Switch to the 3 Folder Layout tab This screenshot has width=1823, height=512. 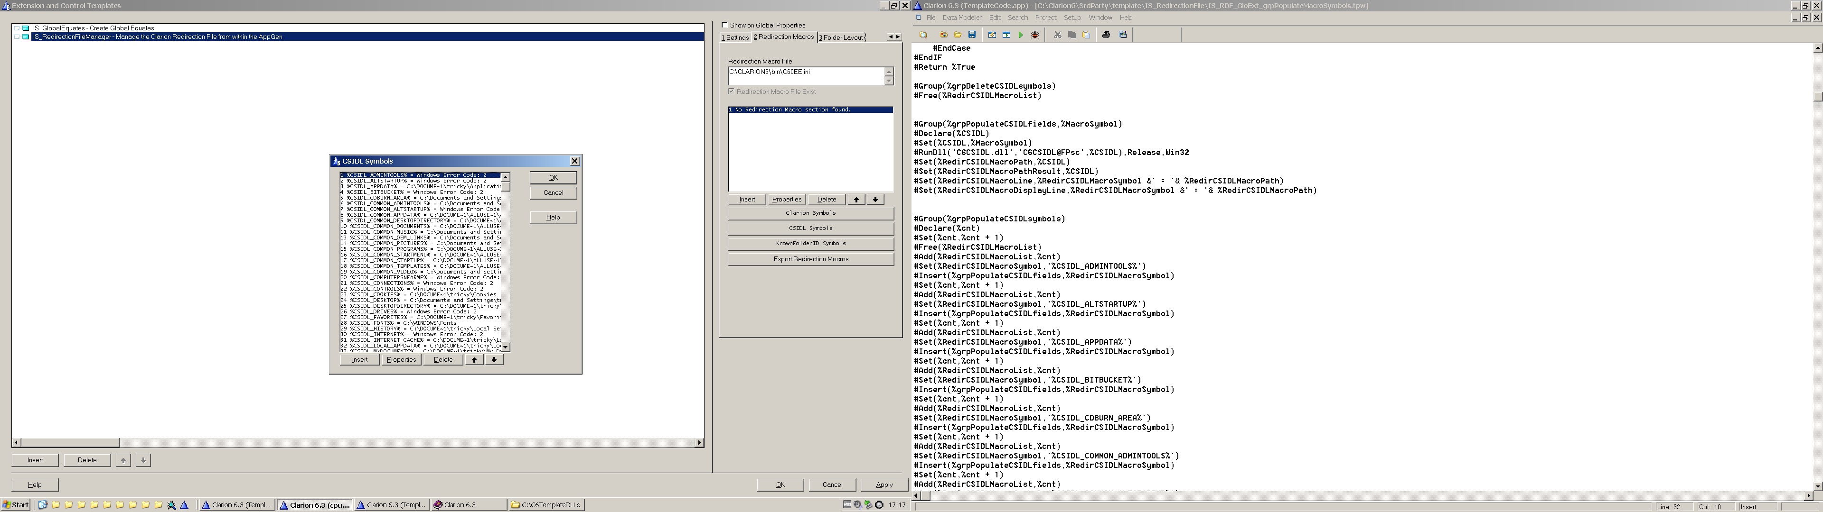tap(841, 37)
